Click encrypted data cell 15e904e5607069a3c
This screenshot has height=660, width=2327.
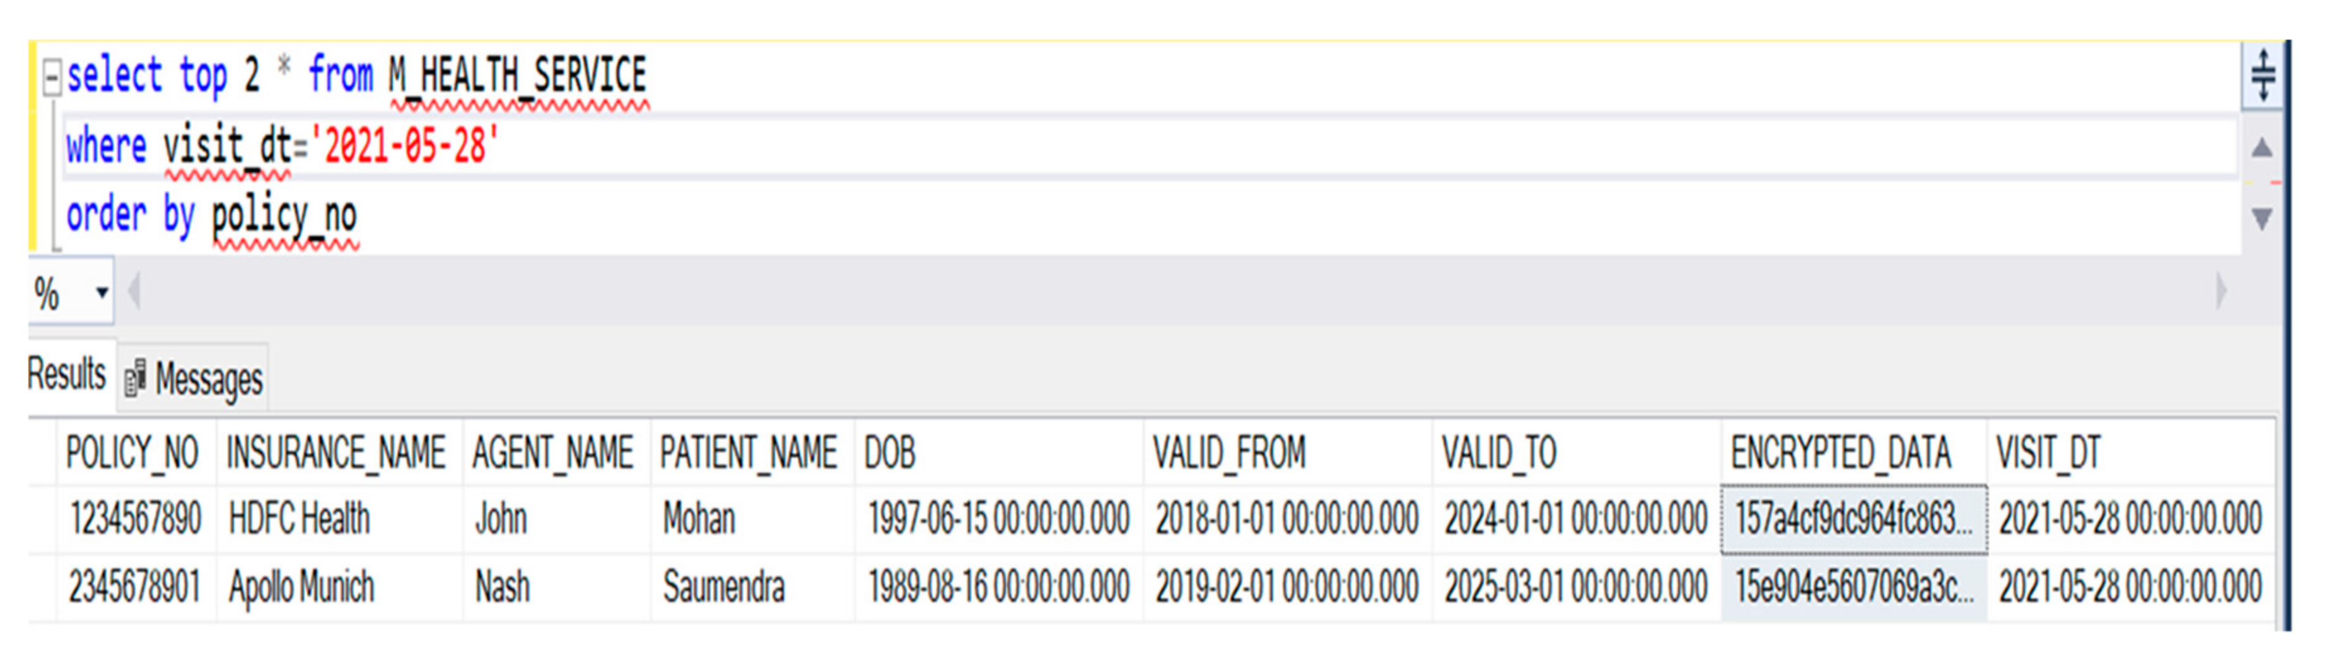coord(1853,587)
